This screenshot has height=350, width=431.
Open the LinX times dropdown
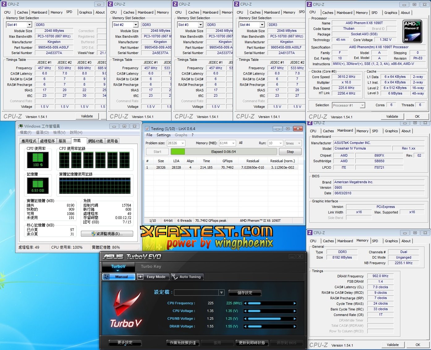(x=299, y=143)
